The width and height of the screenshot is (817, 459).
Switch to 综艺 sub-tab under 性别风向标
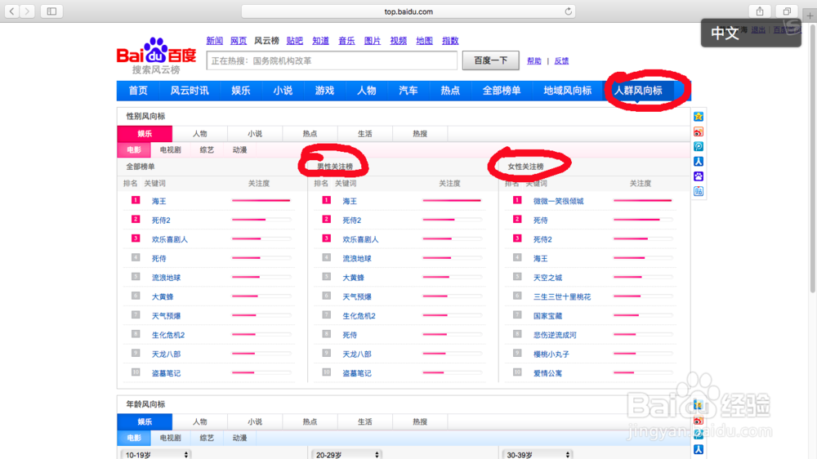pyautogui.click(x=207, y=150)
